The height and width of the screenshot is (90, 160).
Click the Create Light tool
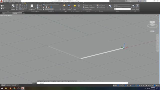pyautogui.click(x=64, y=7)
